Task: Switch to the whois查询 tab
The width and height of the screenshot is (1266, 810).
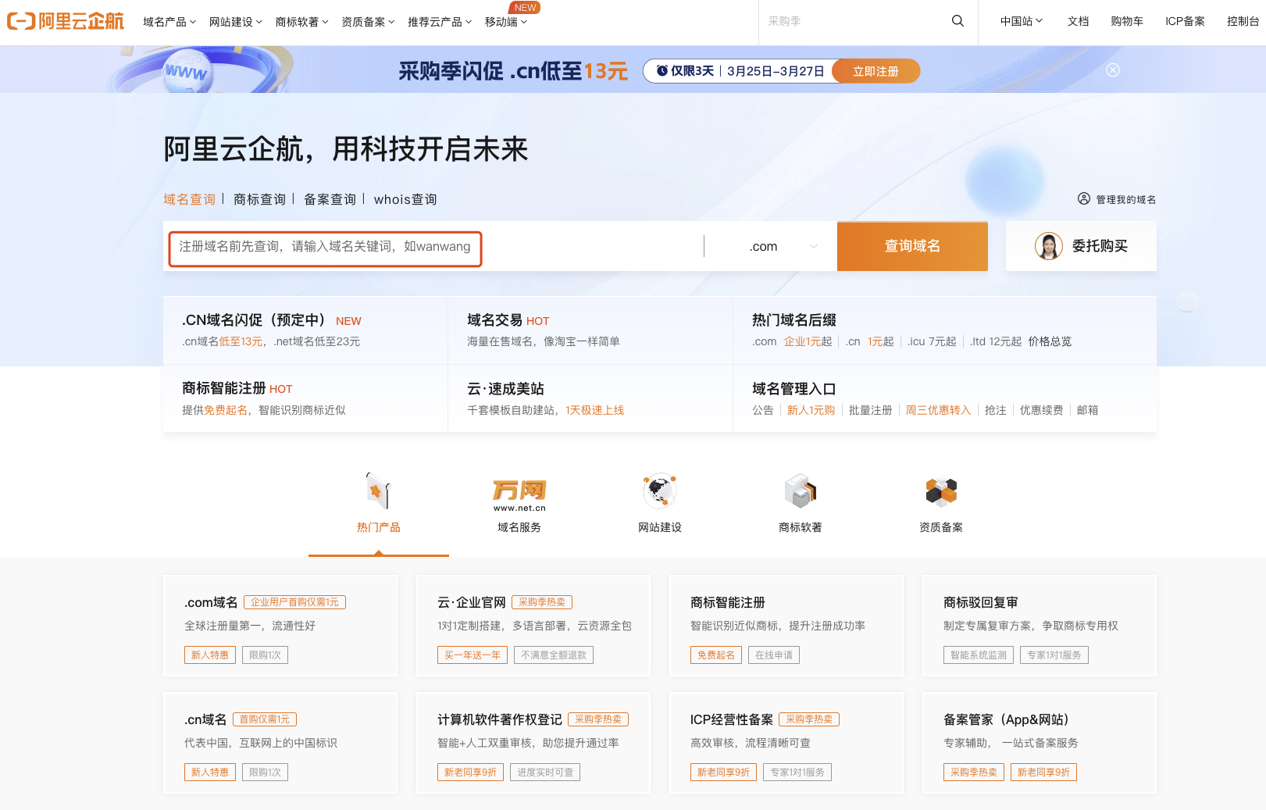Action: coord(405,199)
